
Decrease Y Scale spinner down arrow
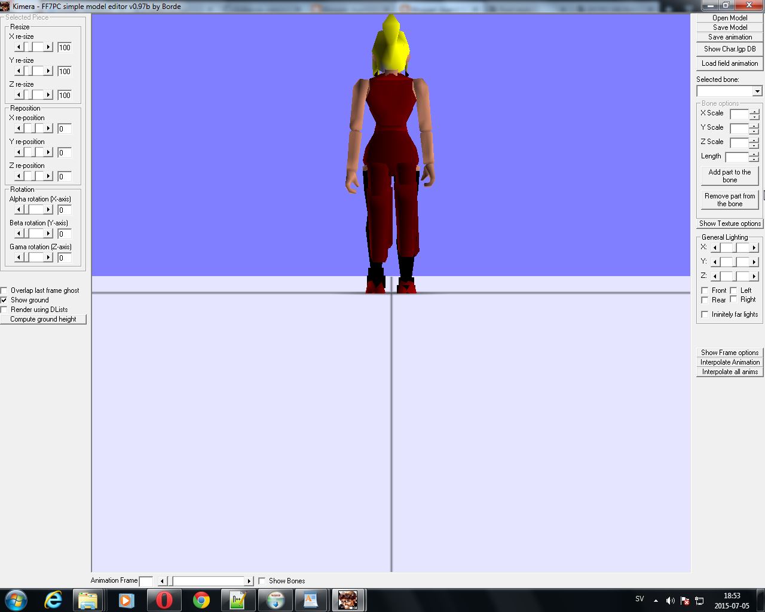point(754,131)
